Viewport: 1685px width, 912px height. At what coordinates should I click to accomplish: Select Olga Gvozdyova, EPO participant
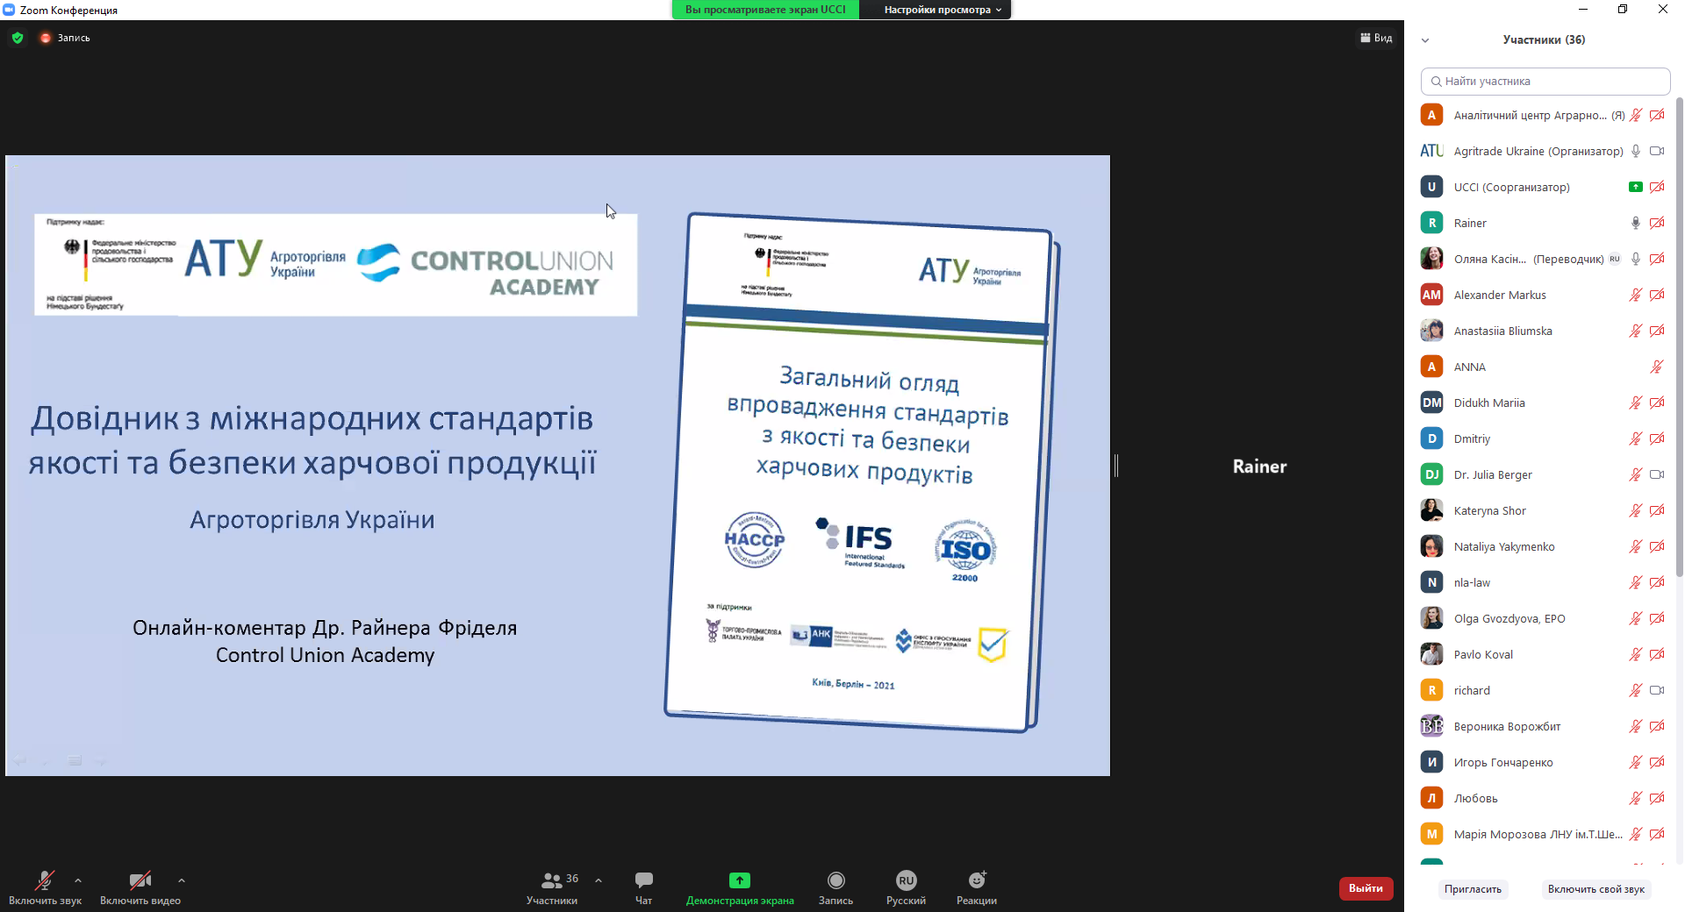(1543, 618)
